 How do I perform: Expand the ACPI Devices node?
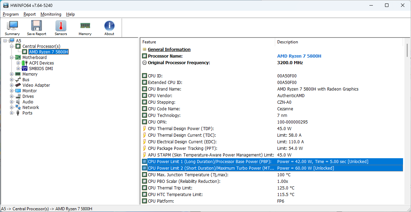[x=18, y=63]
